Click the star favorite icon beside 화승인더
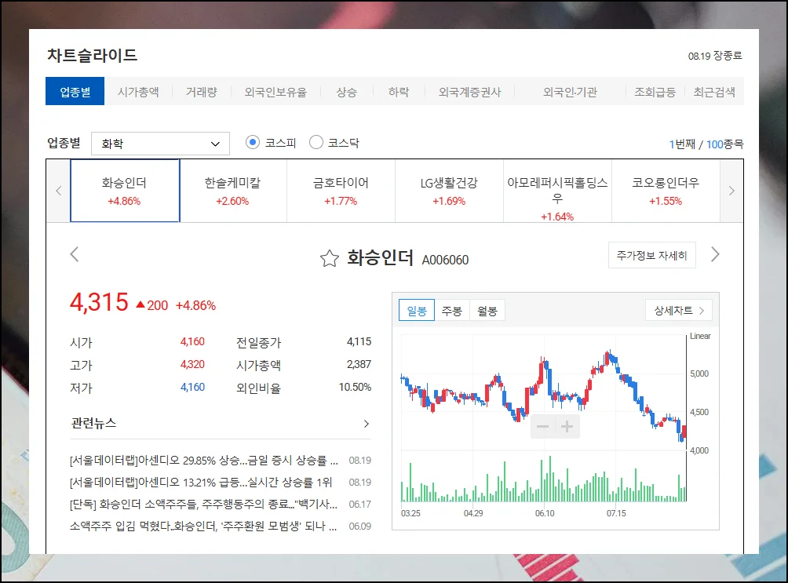The image size is (788, 583). [x=330, y=259]
